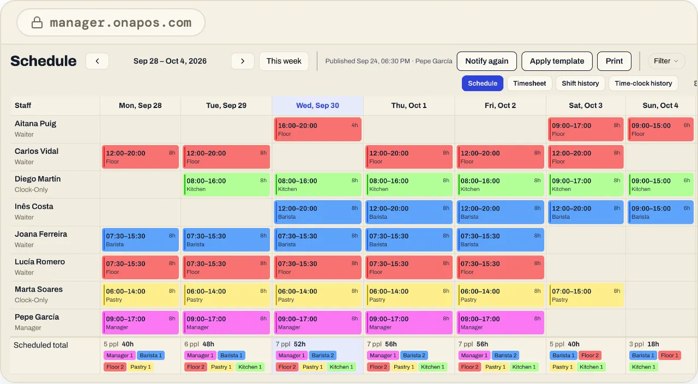Click Sunday's Kitchen 1 total tag

[x=643, y=367]
